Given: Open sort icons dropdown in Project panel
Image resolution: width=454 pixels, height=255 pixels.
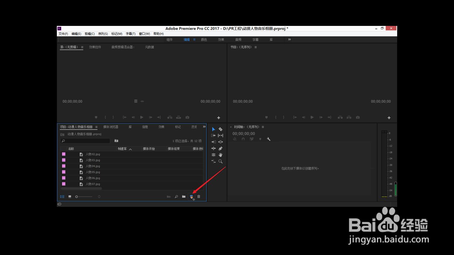Looking at the screenshot, I should click(x=99, y=197).
